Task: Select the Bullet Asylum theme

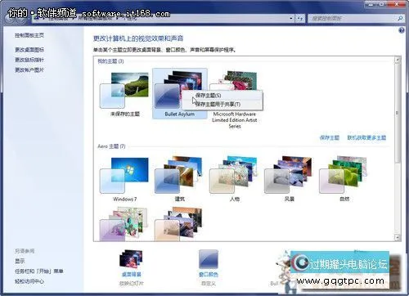Action: tap(180, 93)
